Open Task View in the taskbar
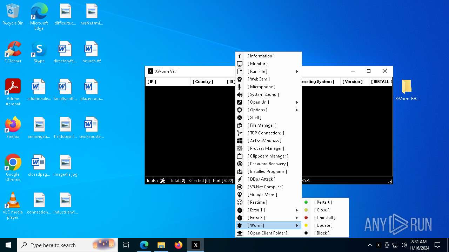Screen dimensions: 449x252 126,245
